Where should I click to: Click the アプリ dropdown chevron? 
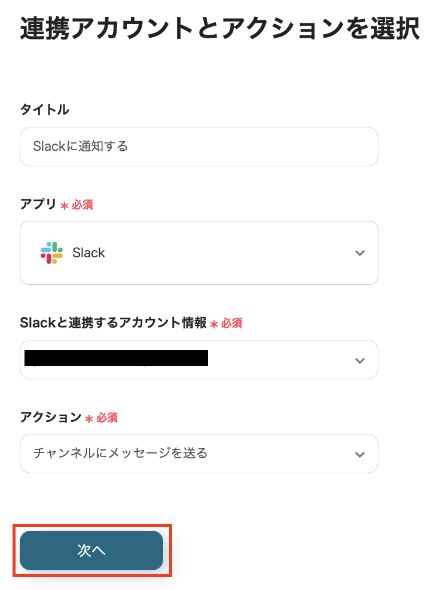pos(360,253)
